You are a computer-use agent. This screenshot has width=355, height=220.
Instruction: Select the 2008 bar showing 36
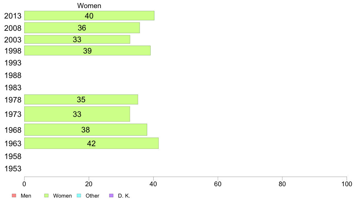click(x=82, y=27)
